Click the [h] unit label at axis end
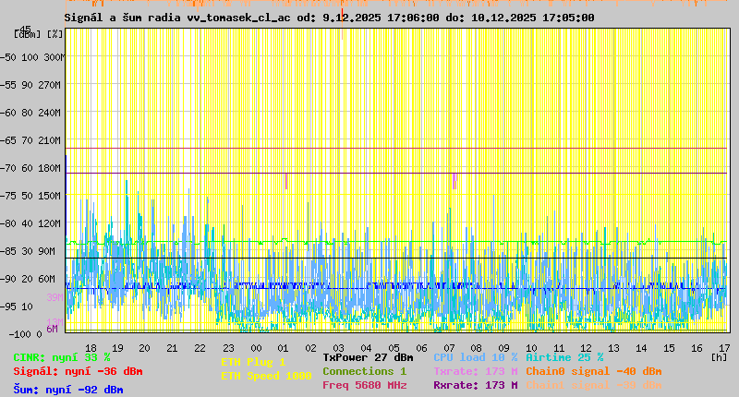The image size is (739, 397). (719, 356)
